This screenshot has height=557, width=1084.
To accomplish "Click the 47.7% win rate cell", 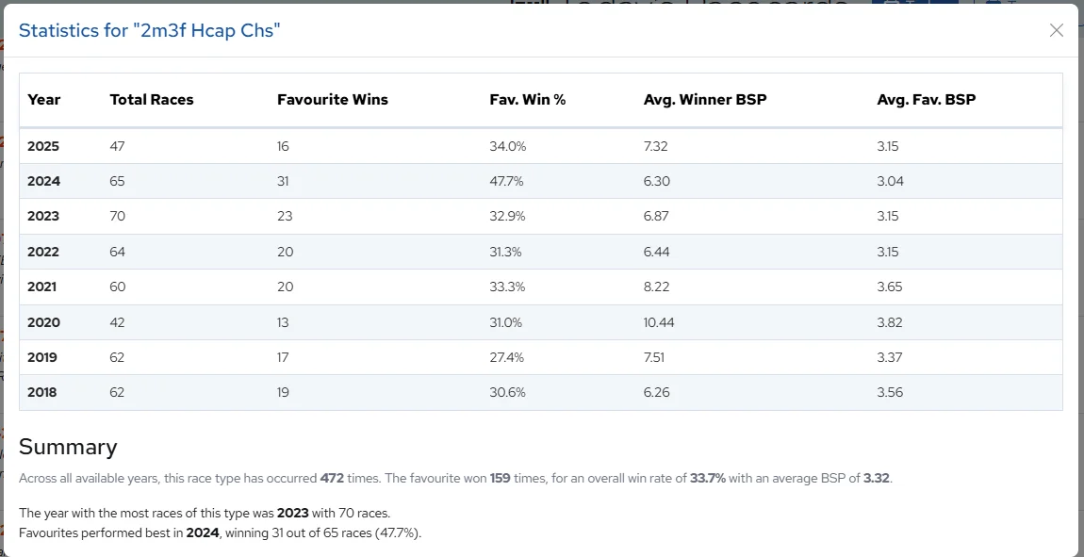I will click(x=506, y=181).
